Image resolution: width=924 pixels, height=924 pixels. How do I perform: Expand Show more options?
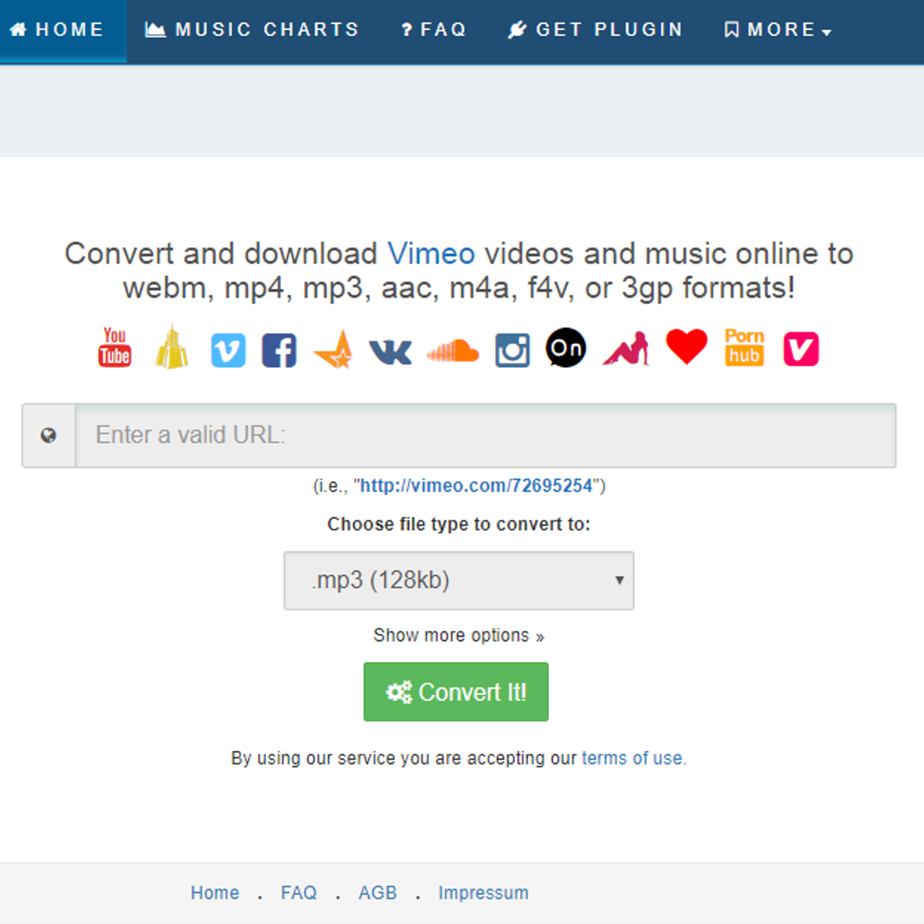[459, 635]
